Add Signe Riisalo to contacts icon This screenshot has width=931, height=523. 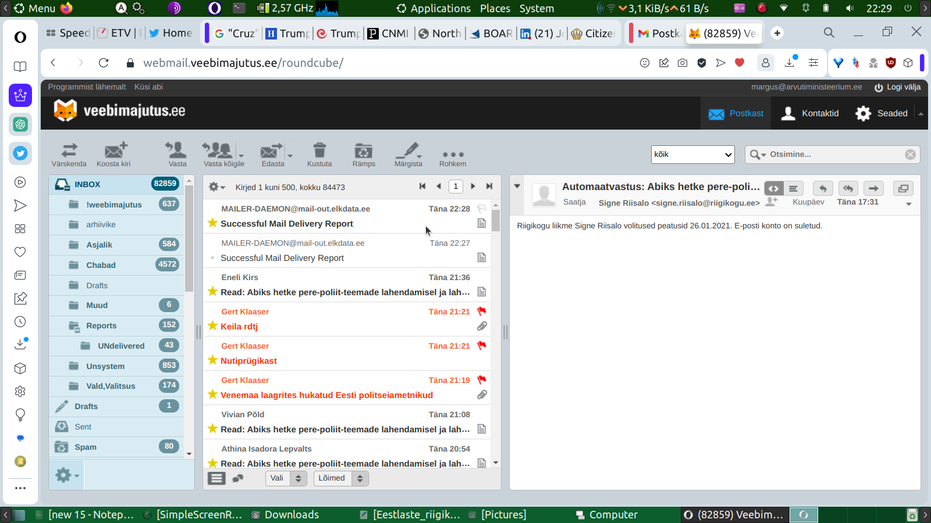point(772,202)
